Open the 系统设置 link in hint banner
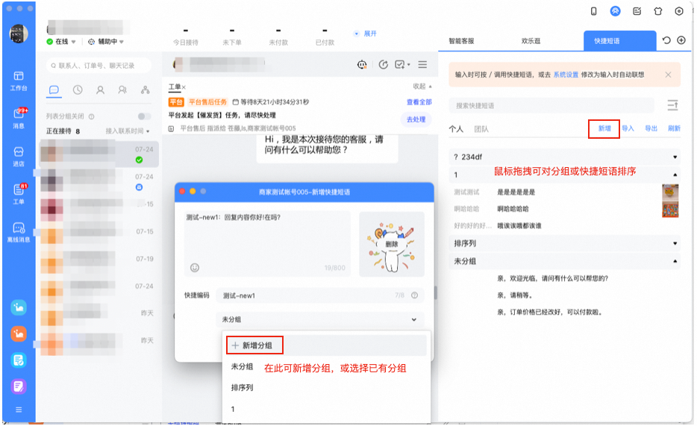Viewport: 697px width, 426px height. (x=566, y=75)
